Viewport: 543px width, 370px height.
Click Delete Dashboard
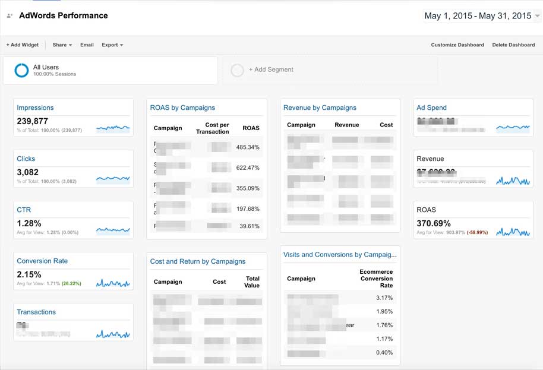coord(513,45)
